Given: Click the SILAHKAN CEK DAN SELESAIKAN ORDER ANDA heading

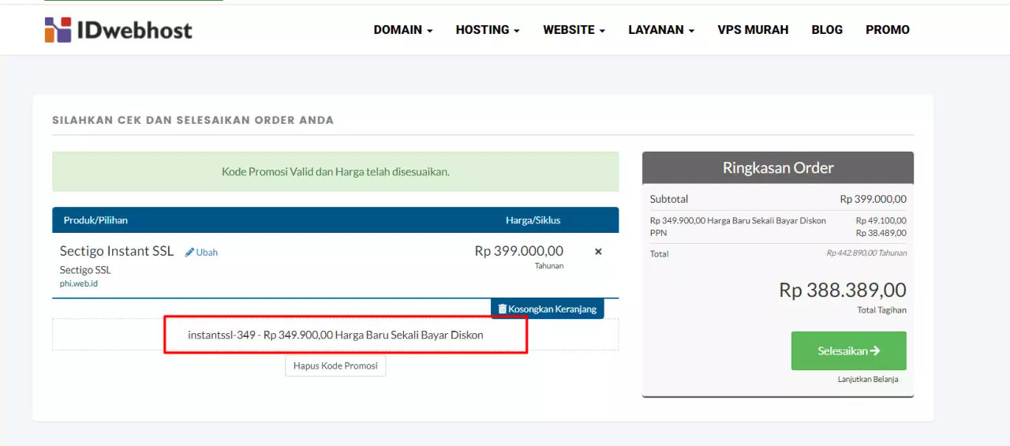Looking at the screenshot, I should tap(193, 121).
